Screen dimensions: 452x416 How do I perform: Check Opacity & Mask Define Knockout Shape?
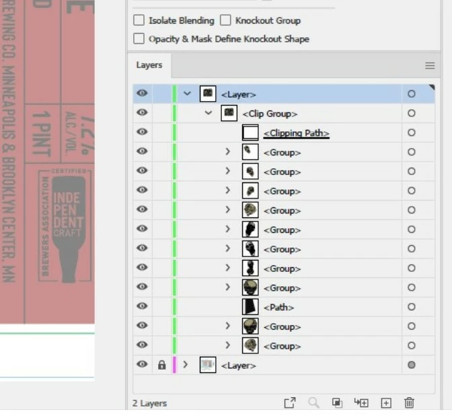point(139,38)
